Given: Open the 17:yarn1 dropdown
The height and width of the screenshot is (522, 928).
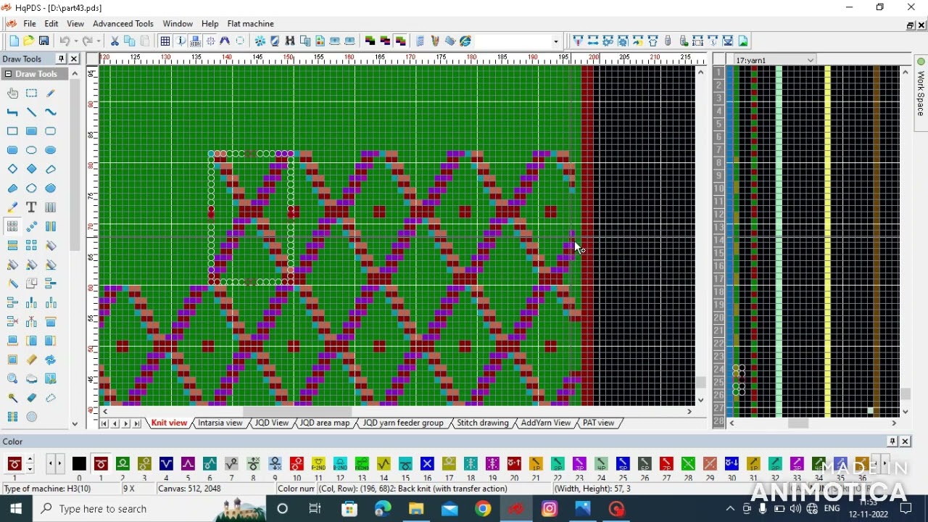Looking at the screenshot, I should click(x=811, y=60).
